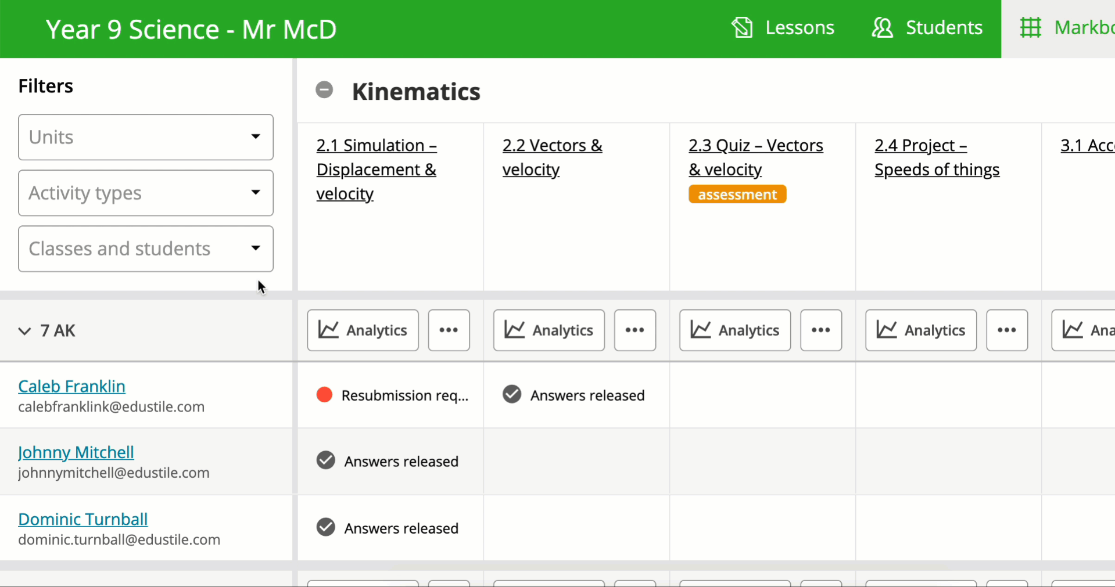The height and width of the screenshot is (587, 1115).
Task: Open more options for 2.1 Simulation
Action: tap(449, 330)
